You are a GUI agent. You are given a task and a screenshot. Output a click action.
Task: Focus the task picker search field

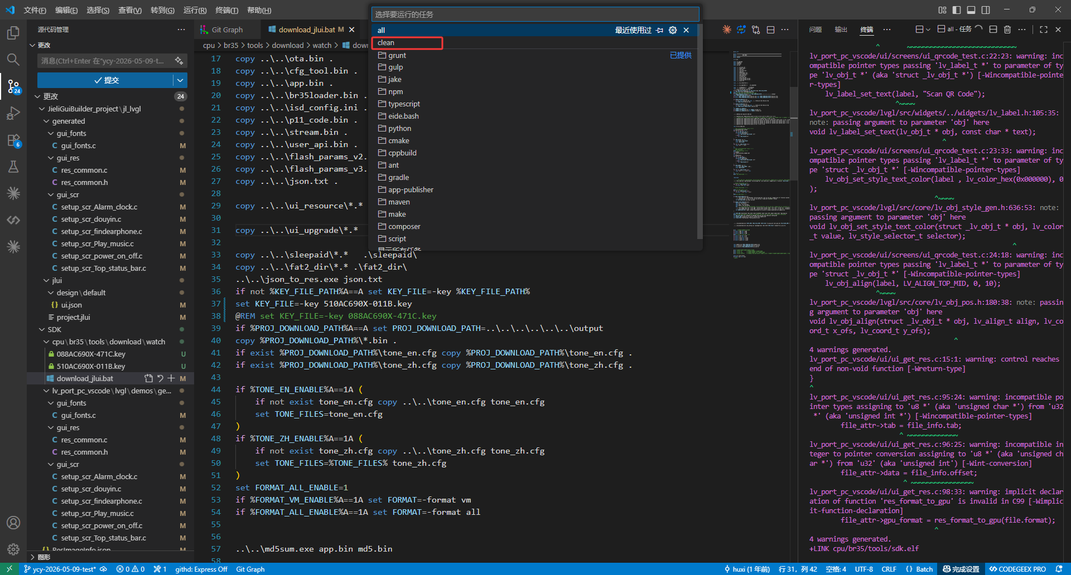[535, 14]
